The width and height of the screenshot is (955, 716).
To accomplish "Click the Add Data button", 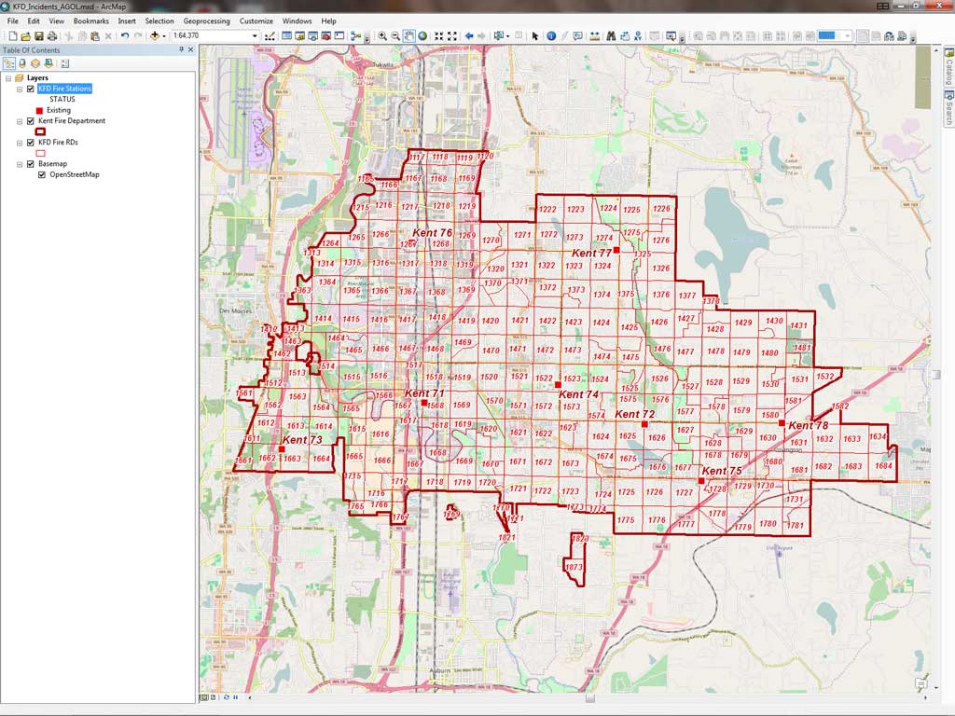I will tap(154, 36).
